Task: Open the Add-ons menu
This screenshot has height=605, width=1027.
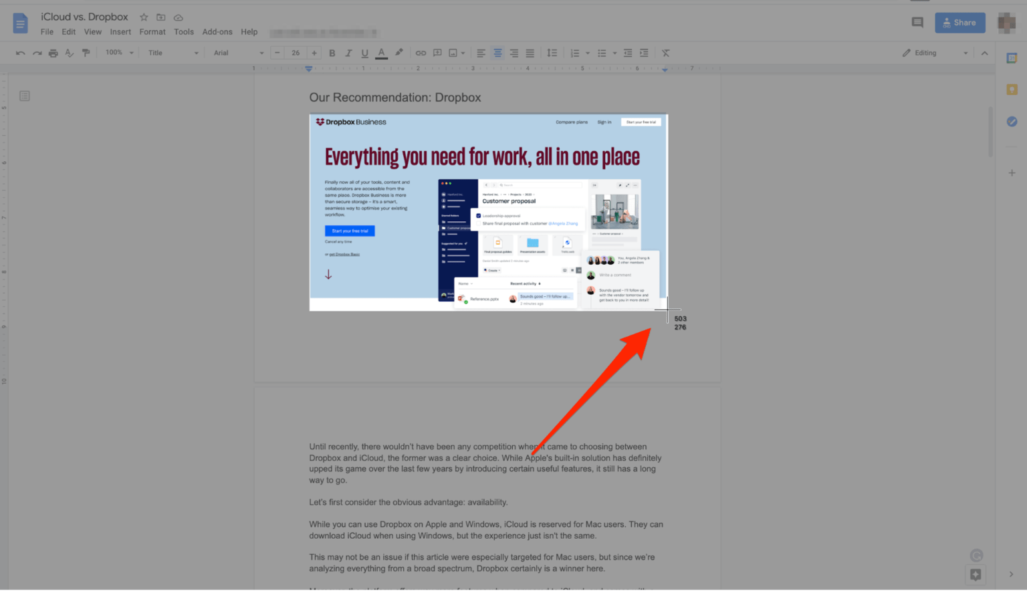Action: pyautogui.click(x=217, y=31)
